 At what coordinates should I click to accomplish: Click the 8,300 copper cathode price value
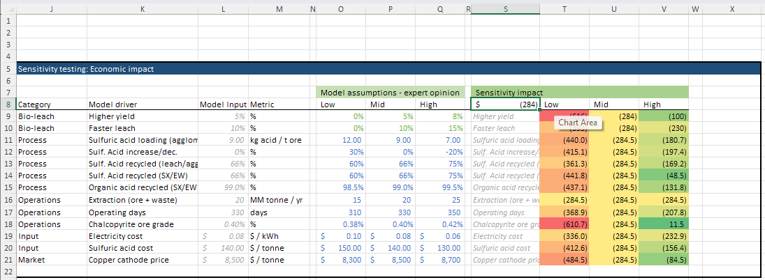tap(340, 260)
